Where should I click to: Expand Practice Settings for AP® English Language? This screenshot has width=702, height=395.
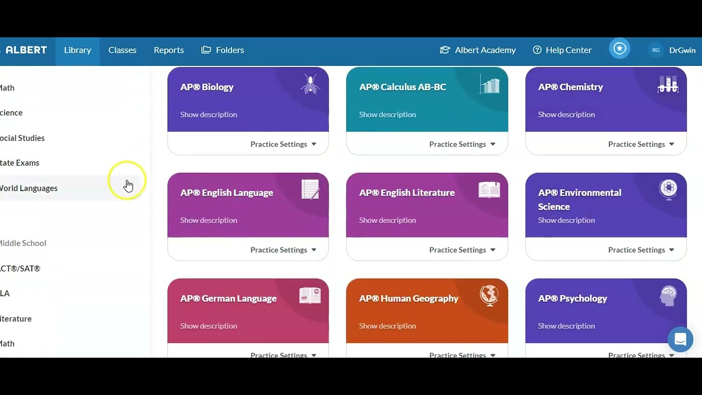click(284, 250)
